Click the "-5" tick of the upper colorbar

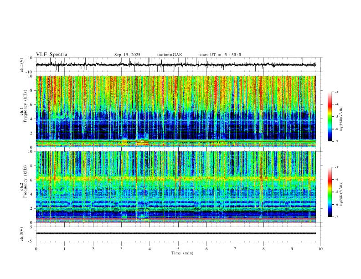336,117
